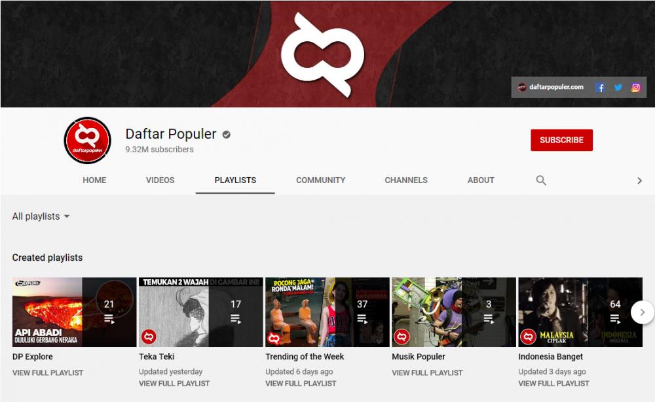Expand the All playlists dropdown
The image size is (655, 402).
(x=41, y=216)
